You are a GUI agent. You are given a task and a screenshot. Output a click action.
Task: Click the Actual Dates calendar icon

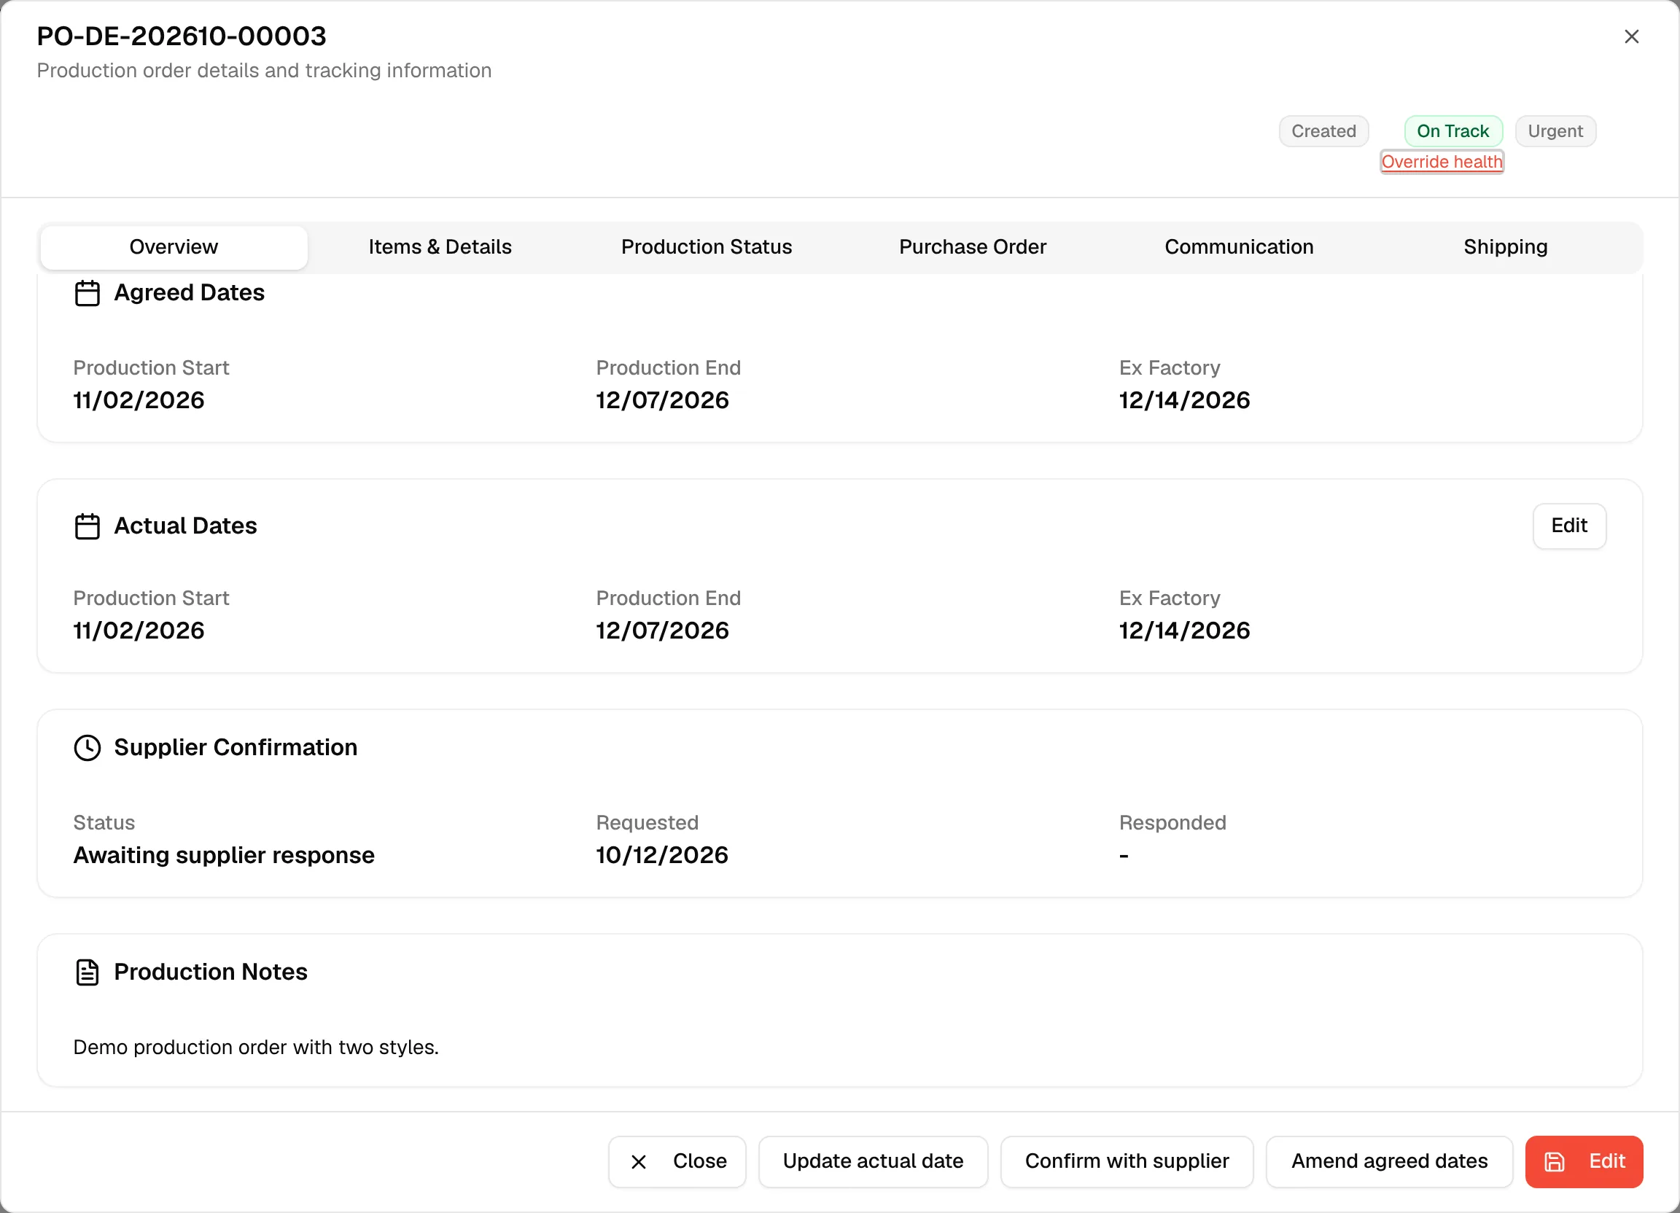(x=87, y=526)
